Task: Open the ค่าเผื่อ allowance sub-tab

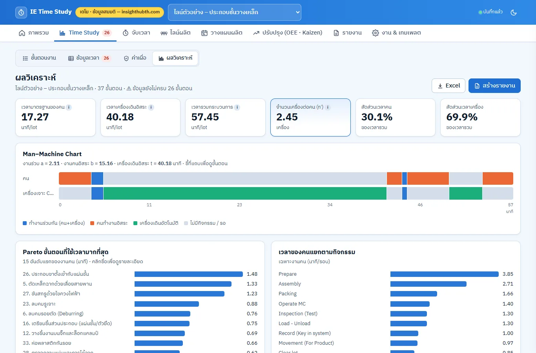Action: point(135,58)
